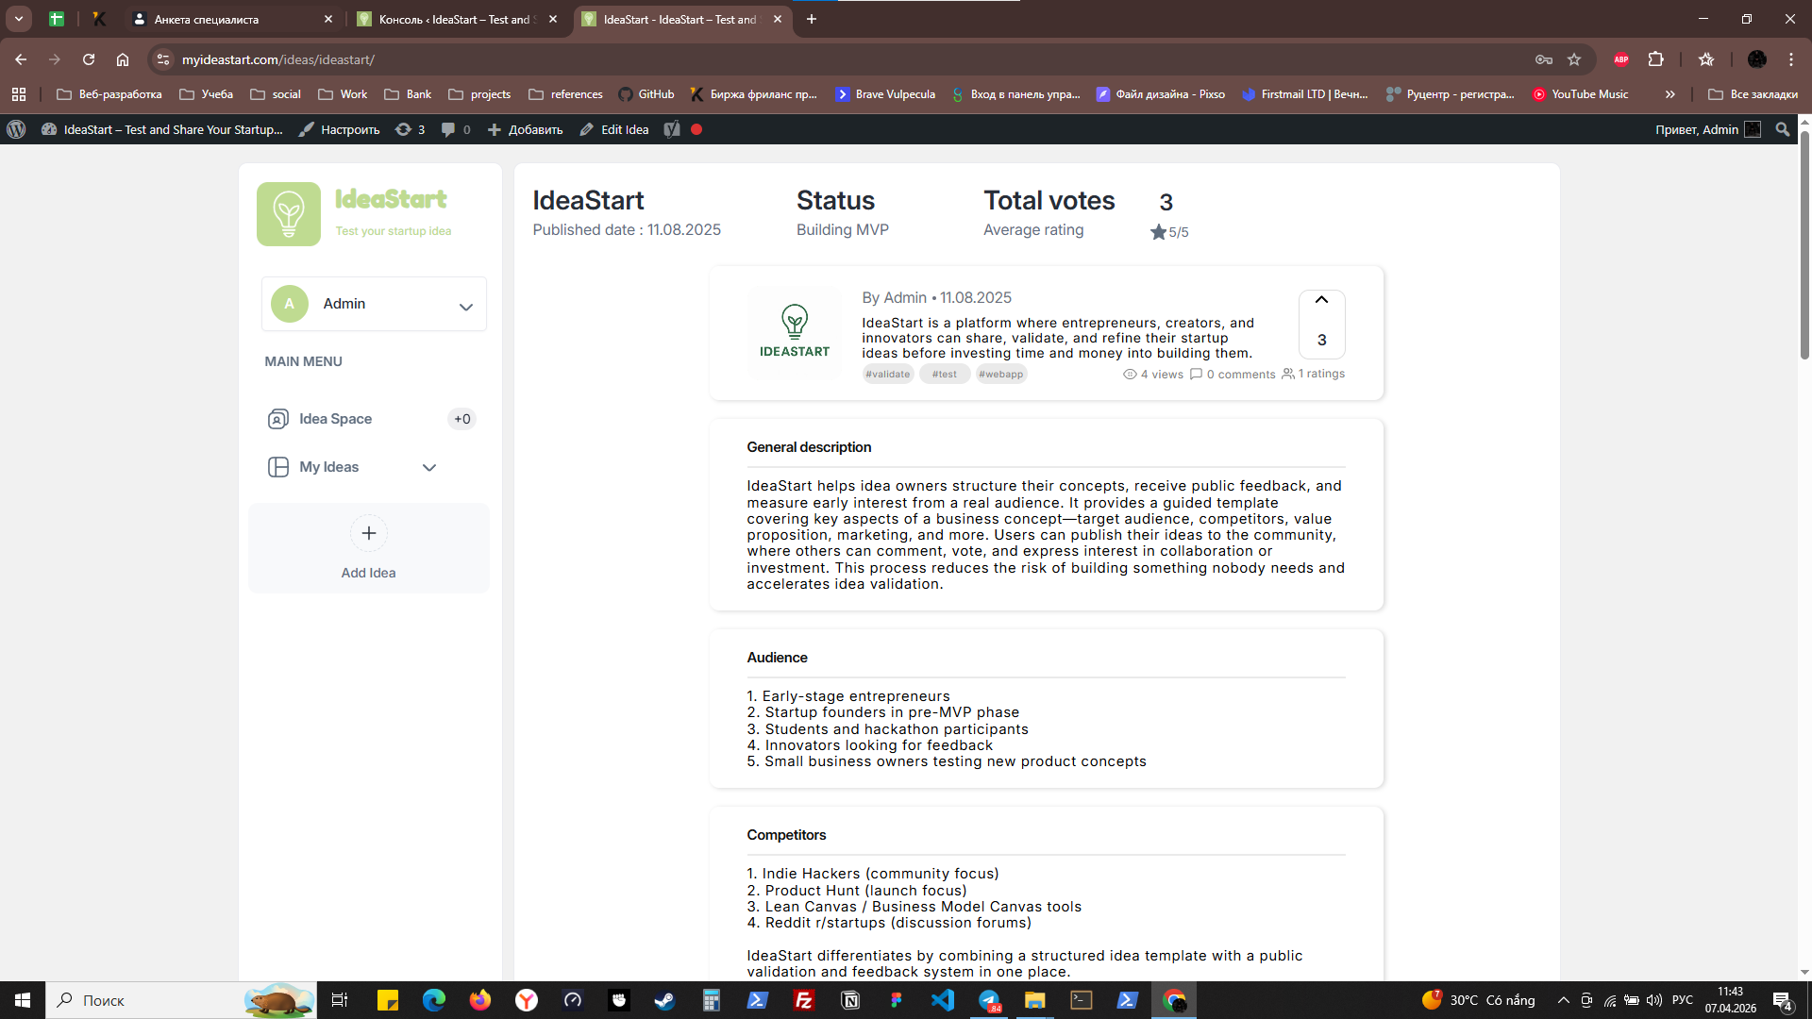Open Idea Space in main menu

335,419
